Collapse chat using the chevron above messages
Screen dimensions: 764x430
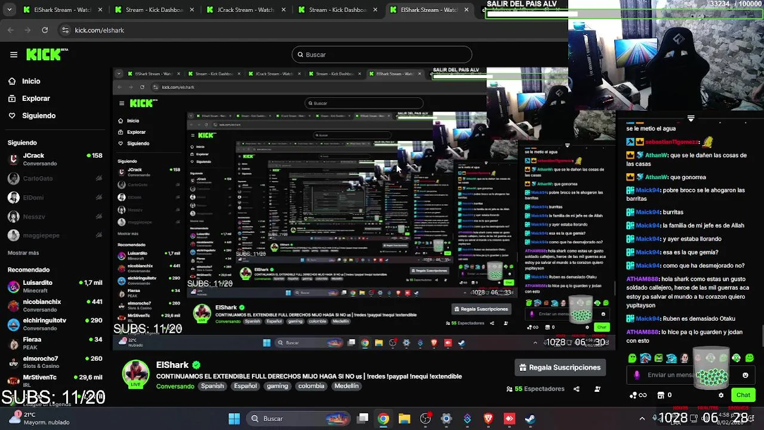[x=691, y=118]
